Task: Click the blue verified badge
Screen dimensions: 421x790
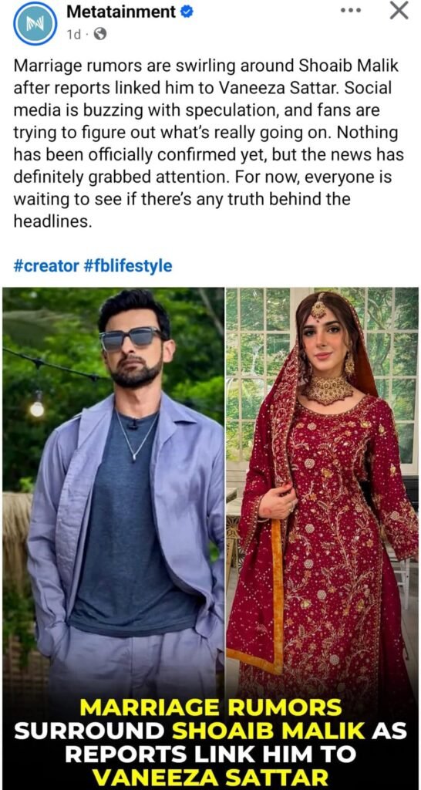Action: click(x=187, y=12)
